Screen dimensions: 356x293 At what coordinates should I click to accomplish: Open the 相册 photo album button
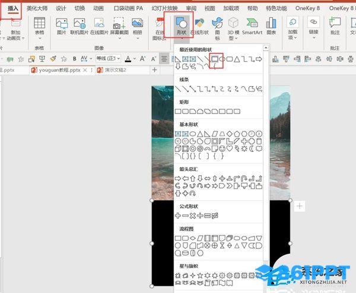click(138, 28)
